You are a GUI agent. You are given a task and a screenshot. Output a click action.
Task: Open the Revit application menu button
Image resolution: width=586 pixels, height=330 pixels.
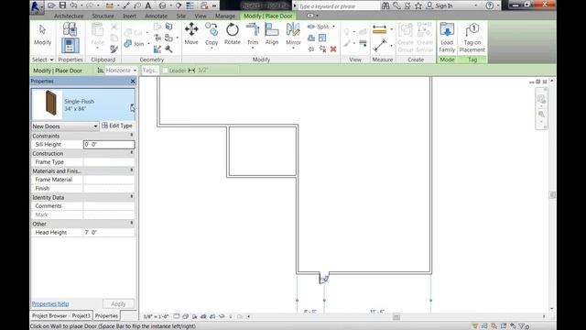click(x=36, y=6)
